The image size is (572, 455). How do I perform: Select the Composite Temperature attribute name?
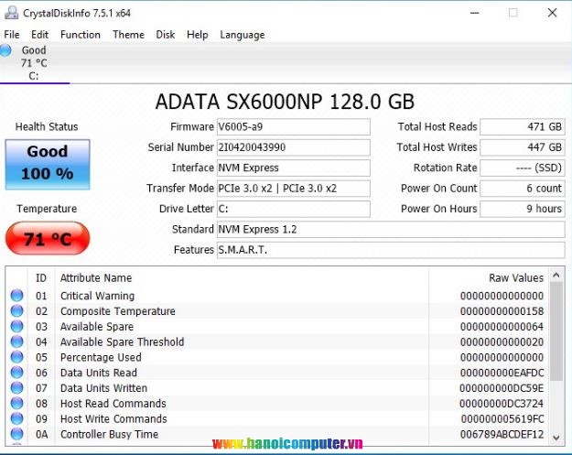tap(118, 311)
